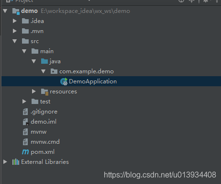The height and width of the screenshot is (184, 221).
Task: Collapse the java source folder arrow
Action: click(34, 61)
